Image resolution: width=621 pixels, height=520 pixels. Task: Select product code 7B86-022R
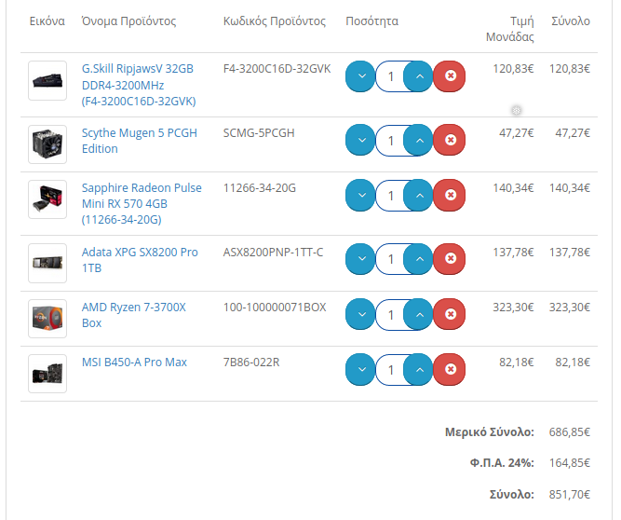click(x=251, y=363)
